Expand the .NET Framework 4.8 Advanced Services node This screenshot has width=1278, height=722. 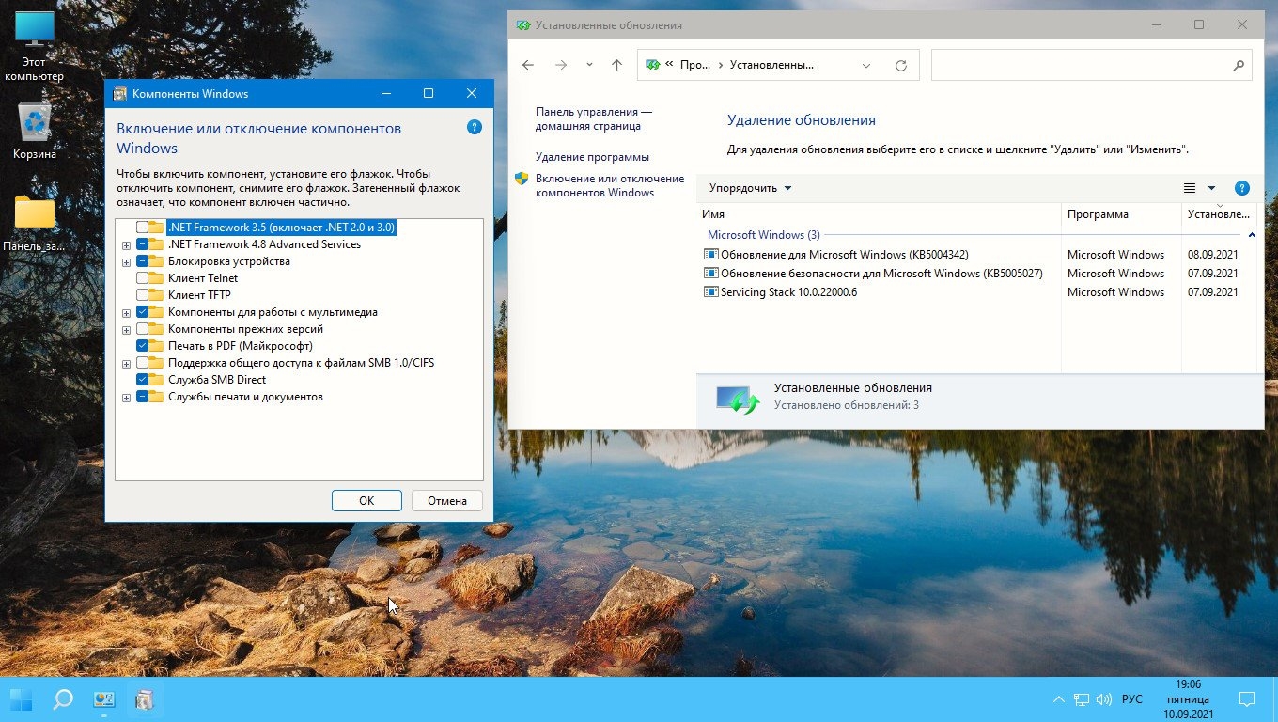(126, 244)
